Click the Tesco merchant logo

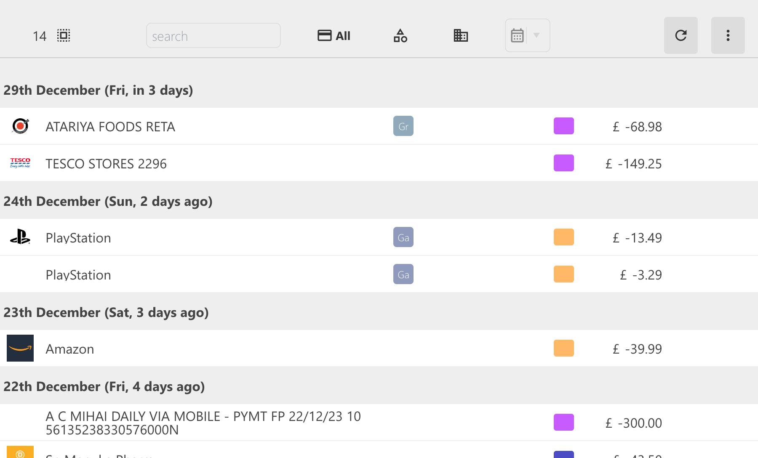[19, 163]
